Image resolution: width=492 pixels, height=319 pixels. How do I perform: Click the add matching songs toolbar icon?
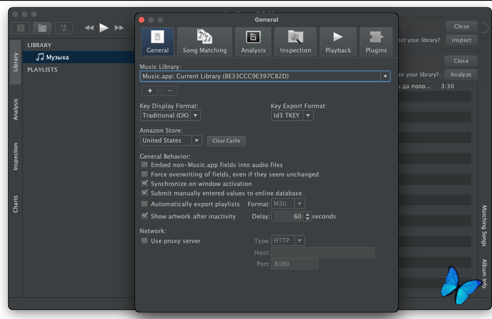click(64, 28)
